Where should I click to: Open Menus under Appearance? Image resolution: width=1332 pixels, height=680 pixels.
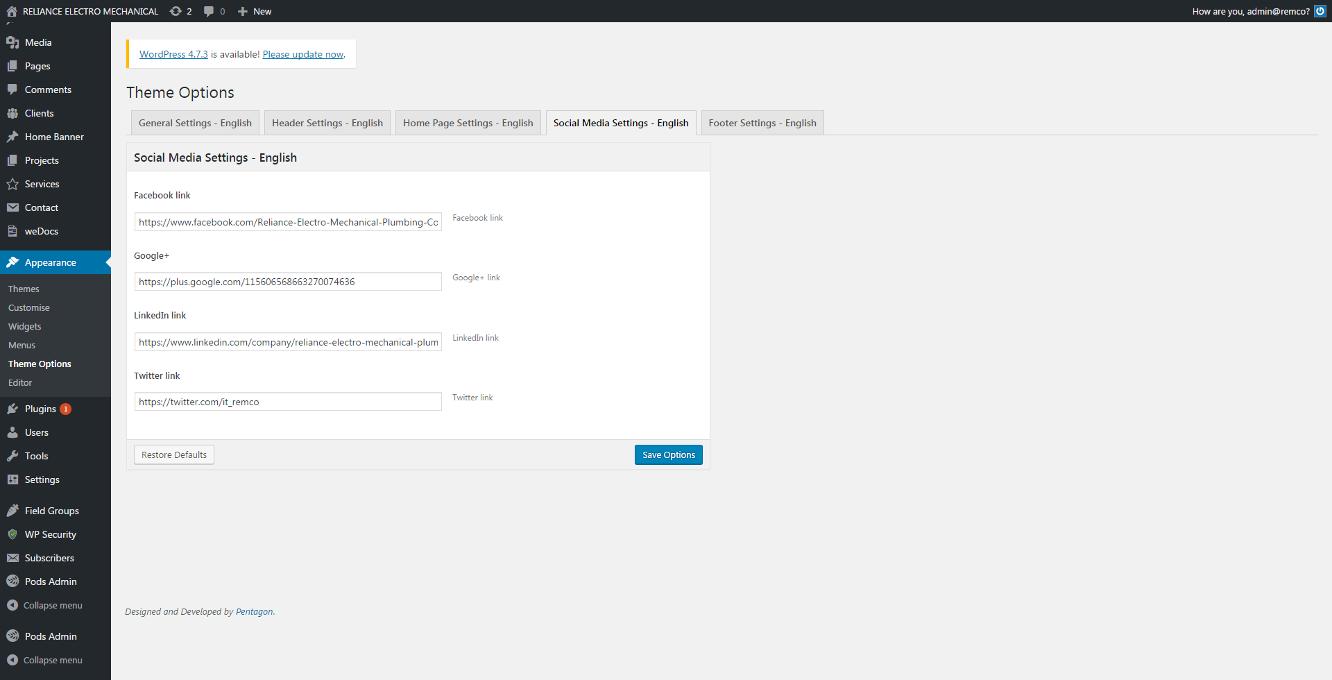click(x=22, y=345)
